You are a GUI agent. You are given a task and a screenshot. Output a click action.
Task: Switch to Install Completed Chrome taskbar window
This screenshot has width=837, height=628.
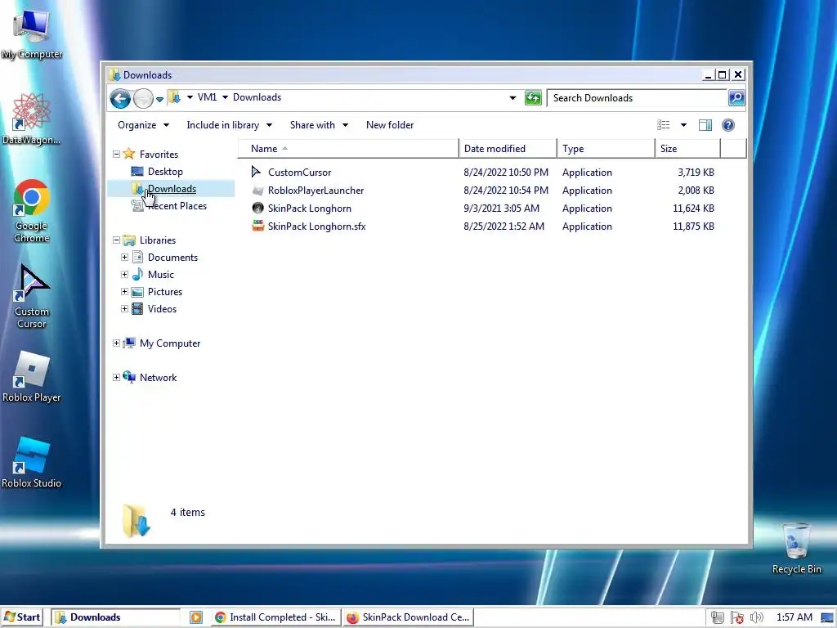275,617
